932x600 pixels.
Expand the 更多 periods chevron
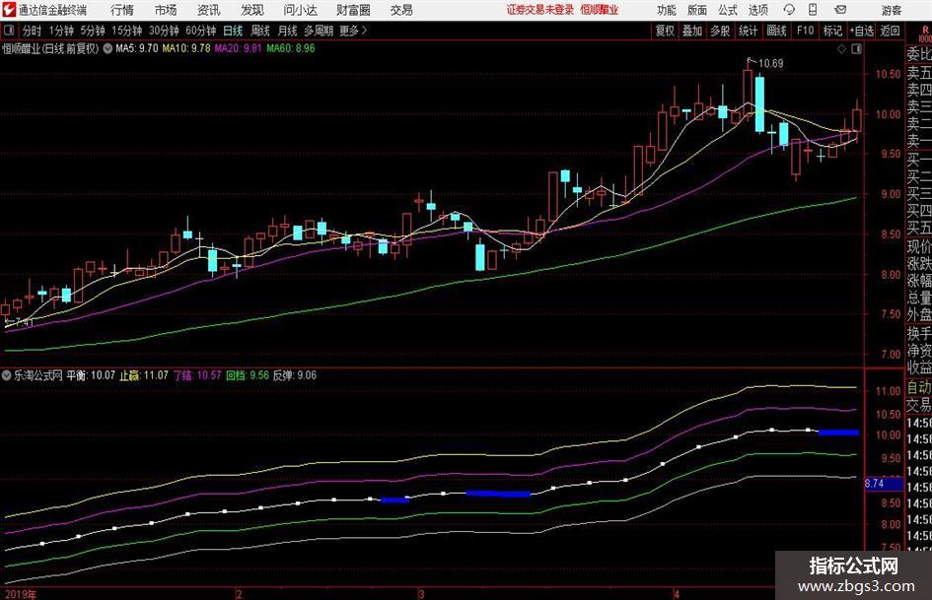point(364,31)
